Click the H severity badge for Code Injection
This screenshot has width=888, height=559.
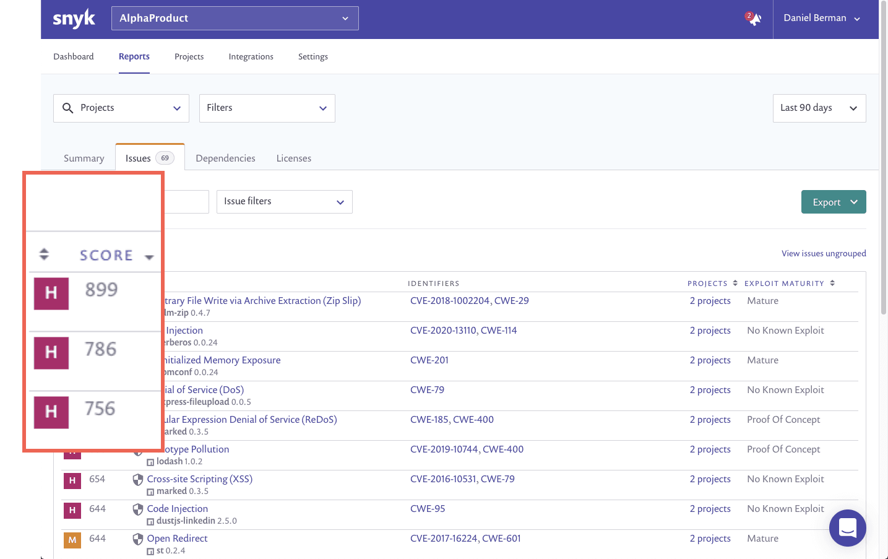coord(72,510)
